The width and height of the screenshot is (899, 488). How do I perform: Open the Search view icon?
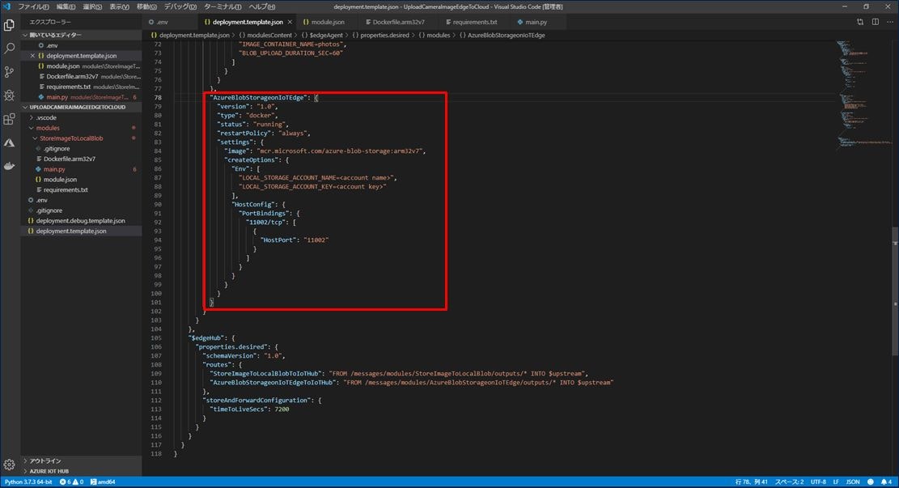pyautogui.click(x=9, y=48)
